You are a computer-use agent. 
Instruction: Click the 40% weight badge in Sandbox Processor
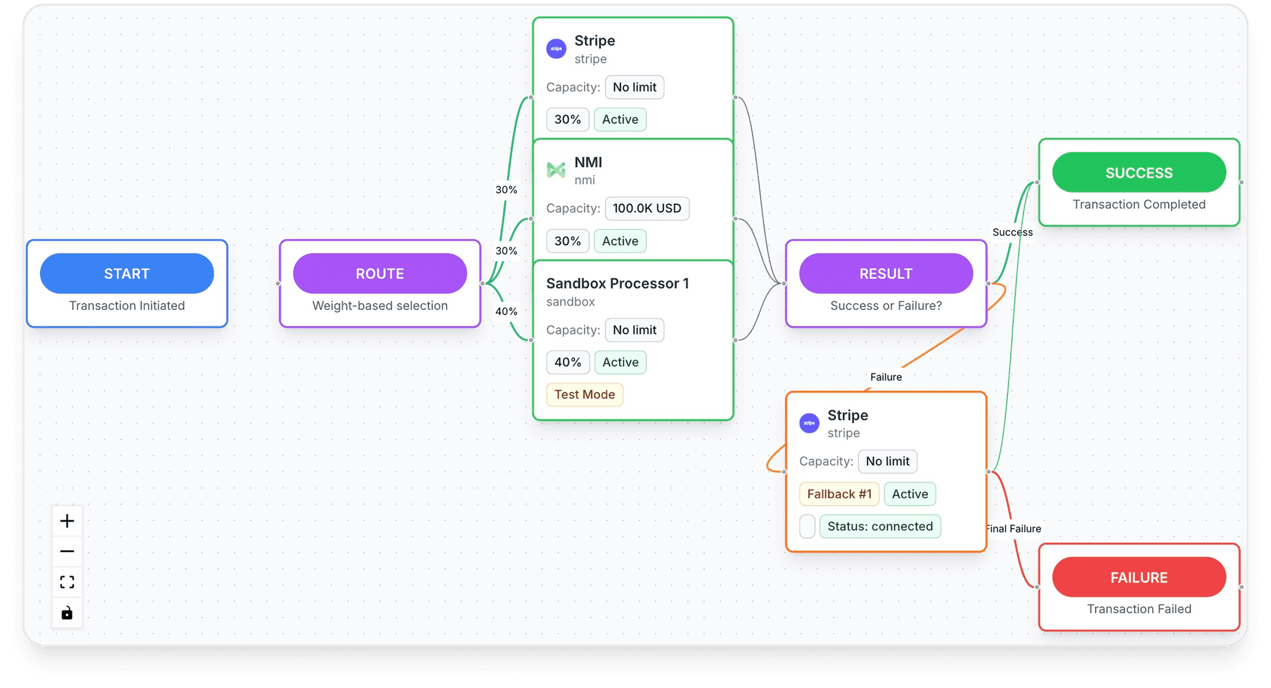(568, 362)
